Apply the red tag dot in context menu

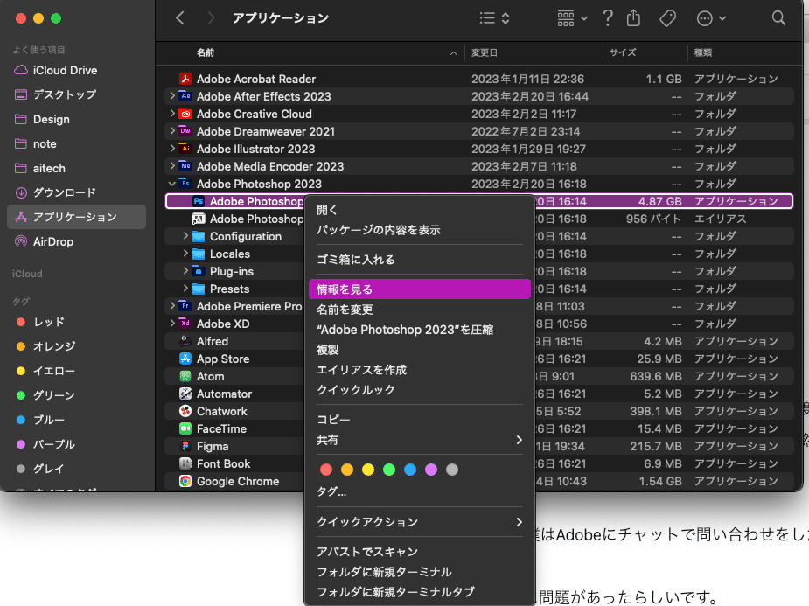[x=326, y=470]
